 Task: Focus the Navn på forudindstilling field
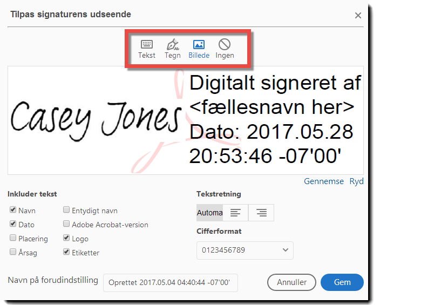click(170, 283)
